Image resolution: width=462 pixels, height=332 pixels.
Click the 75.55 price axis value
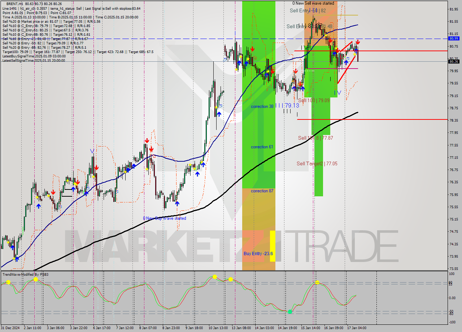pos(453,207)
